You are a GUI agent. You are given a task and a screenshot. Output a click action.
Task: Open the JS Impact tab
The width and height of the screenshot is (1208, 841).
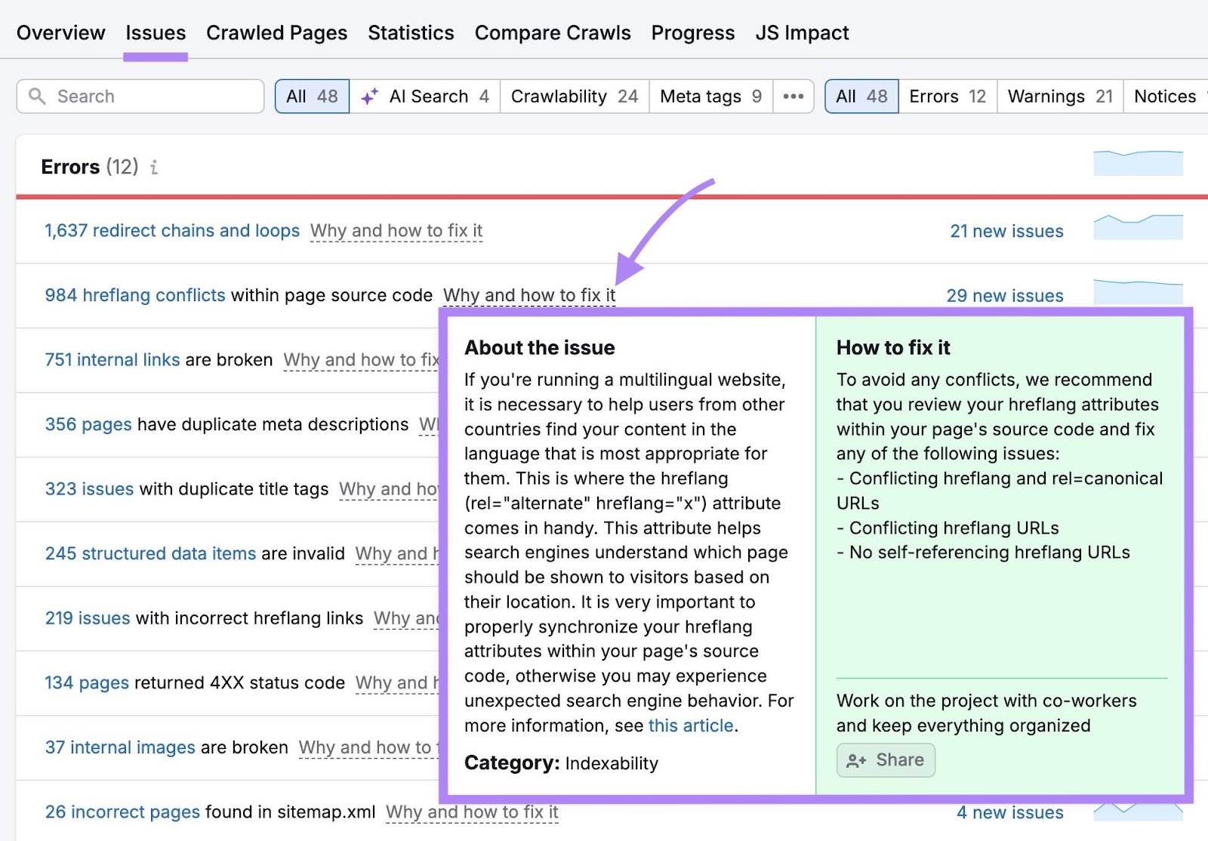click(x=802, y=32)
